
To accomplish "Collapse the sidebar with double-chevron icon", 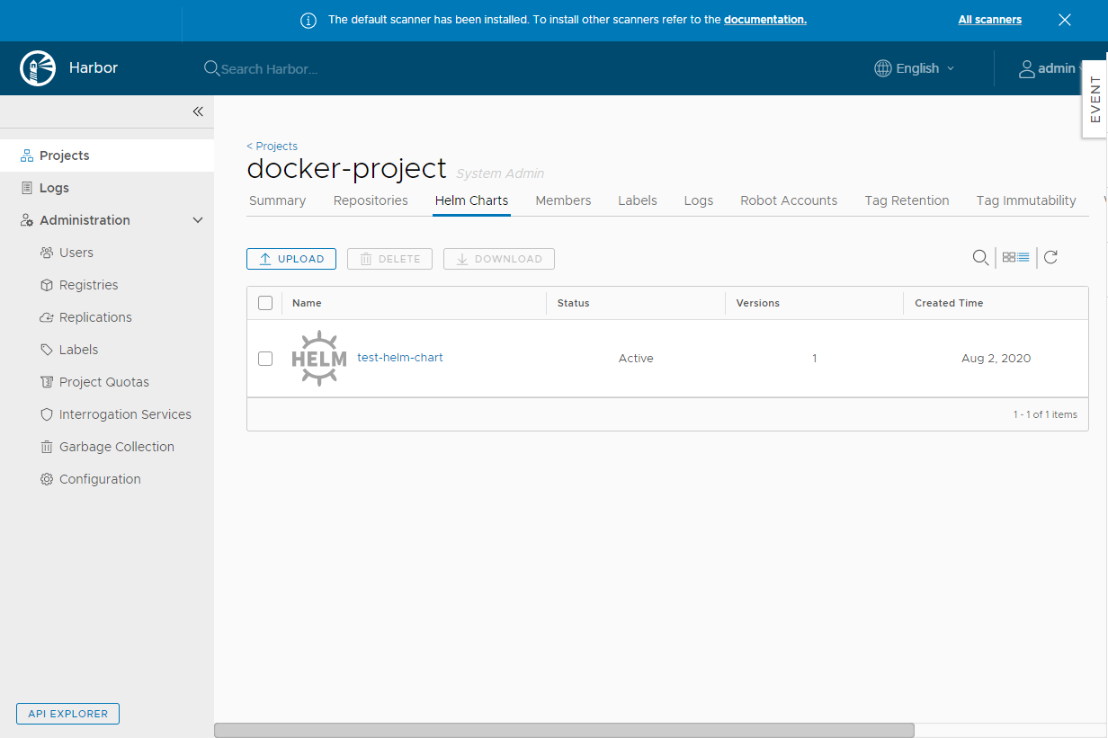I will (198, 111).
